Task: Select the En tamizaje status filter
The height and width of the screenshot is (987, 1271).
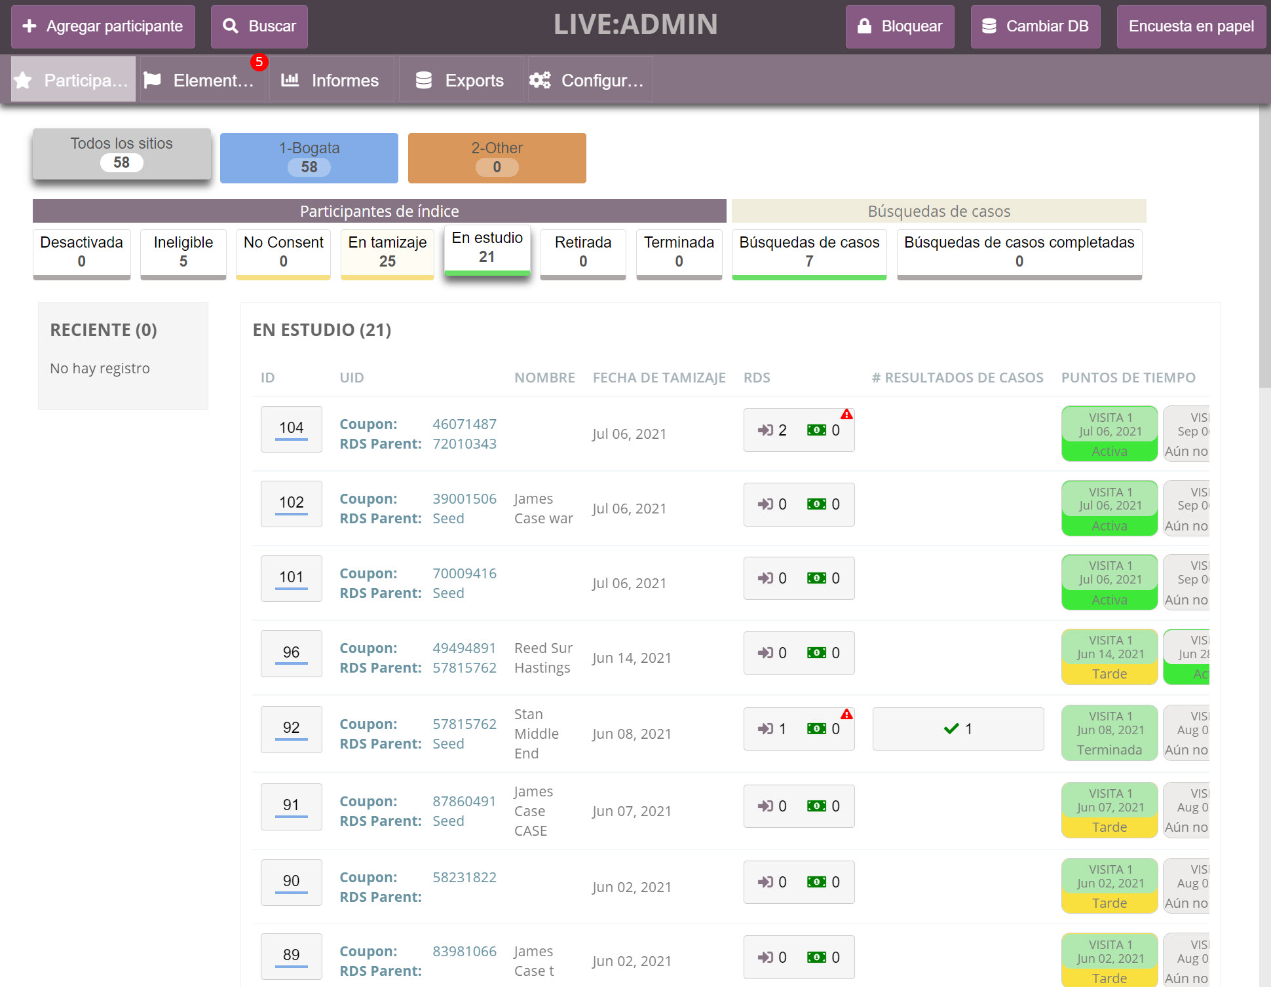Action: (x=387, y=252)
